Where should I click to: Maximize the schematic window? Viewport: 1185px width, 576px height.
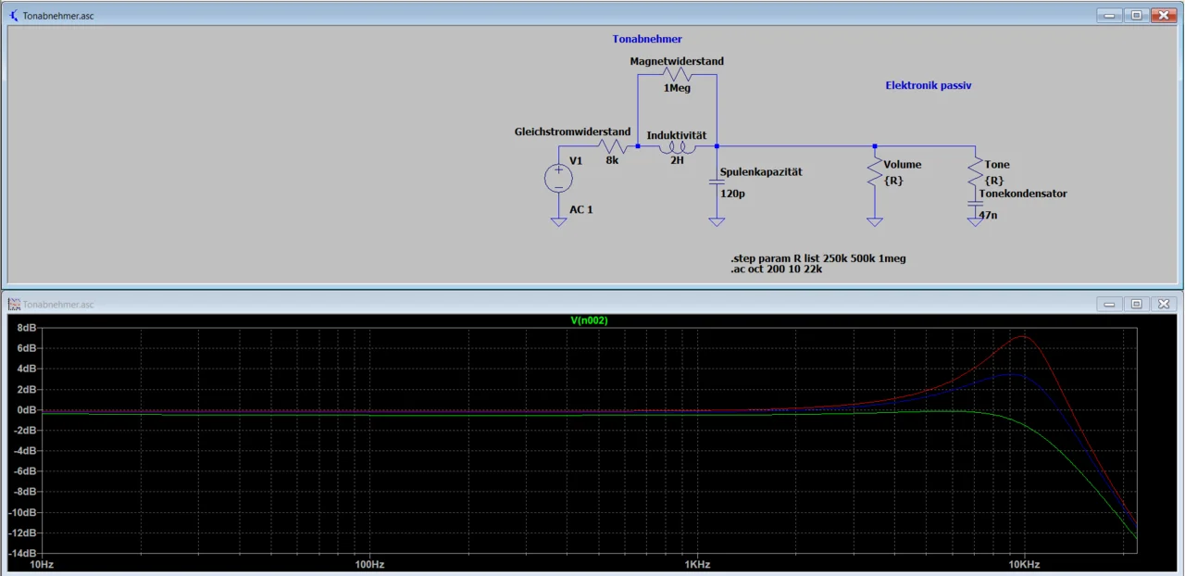tap(1136, 16)
